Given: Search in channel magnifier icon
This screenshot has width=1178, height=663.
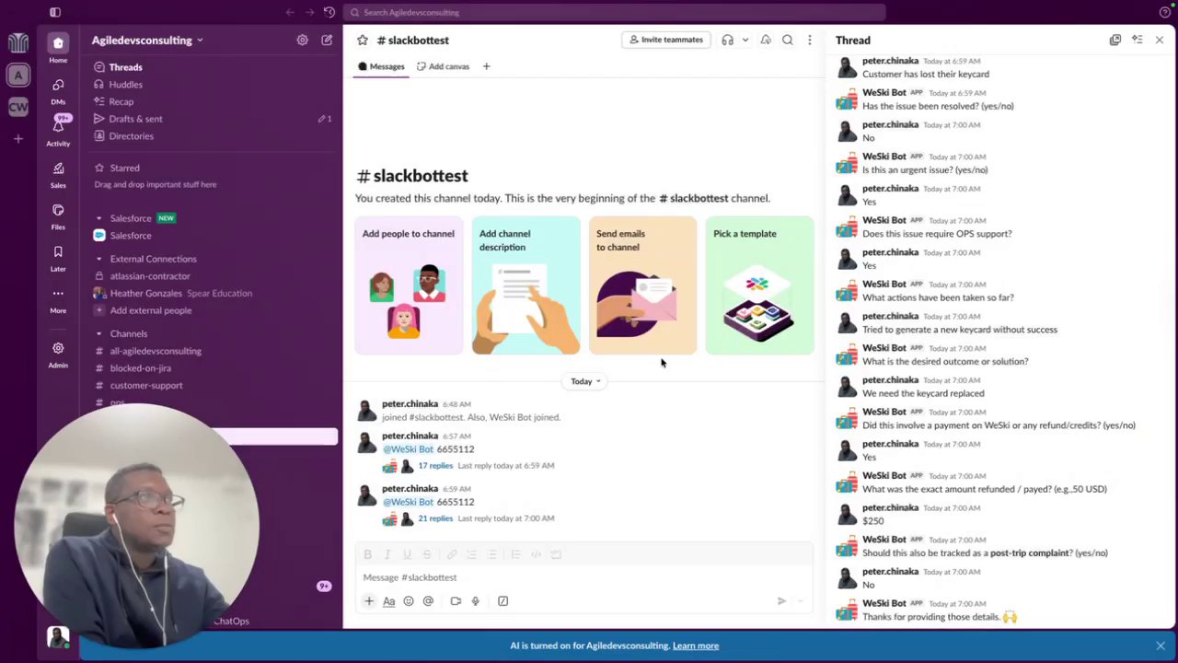Looking at the screenshot, I should tap(788, 41).
